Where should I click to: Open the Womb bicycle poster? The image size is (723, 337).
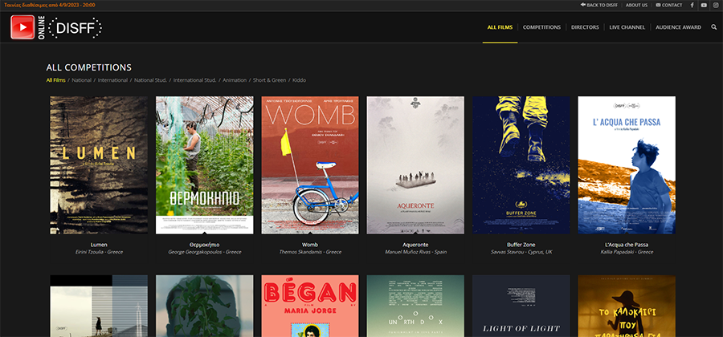(310, 164)
